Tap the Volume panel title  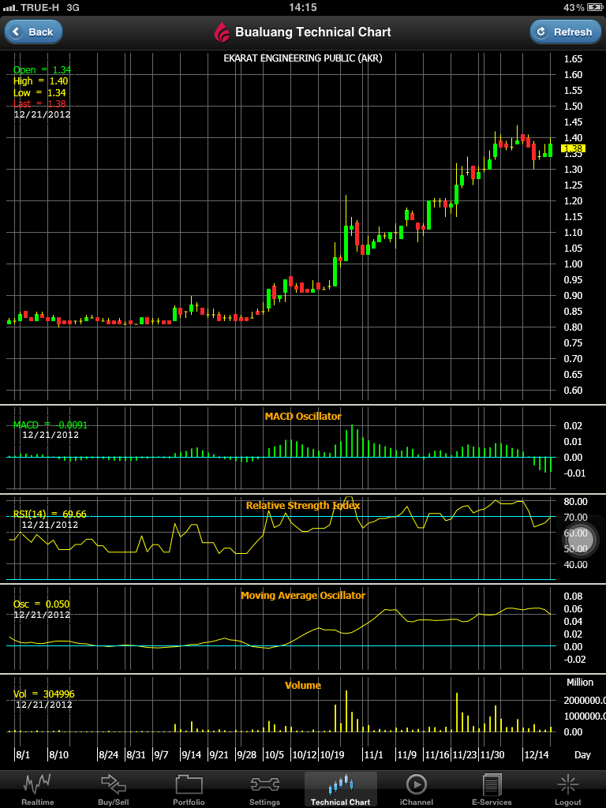(303, 686)
